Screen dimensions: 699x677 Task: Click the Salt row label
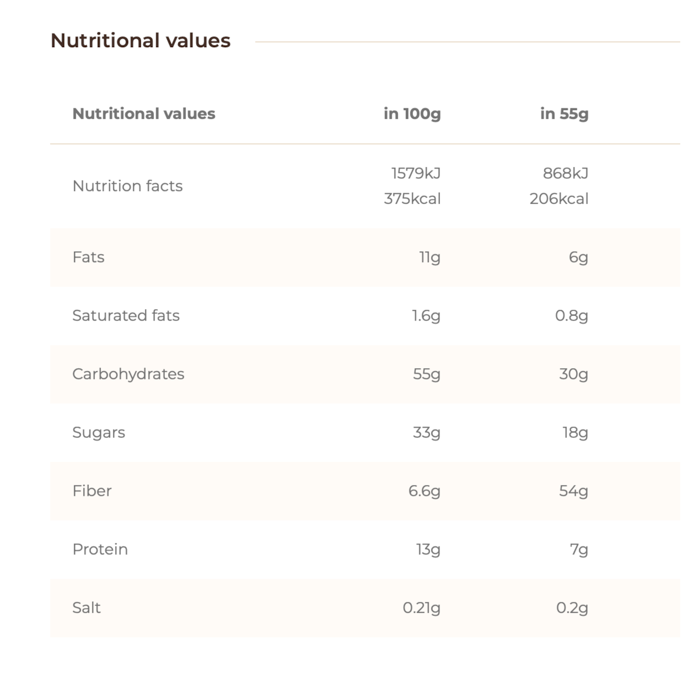pyautogui.click(x=87, y=608)
